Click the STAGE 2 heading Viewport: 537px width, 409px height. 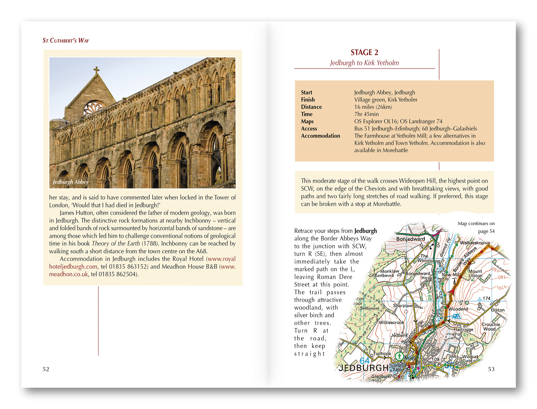pyautogui.click(x=364, y=53)
